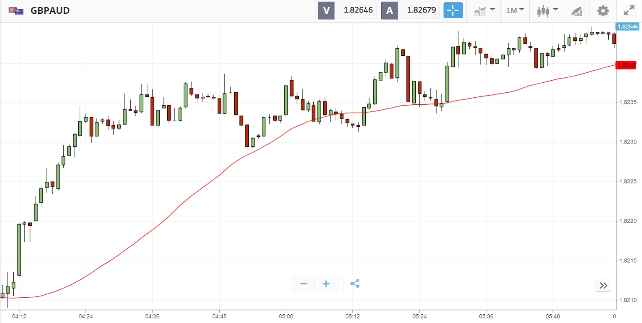Jump to latest candle with double-arrow

click(603, 285)
